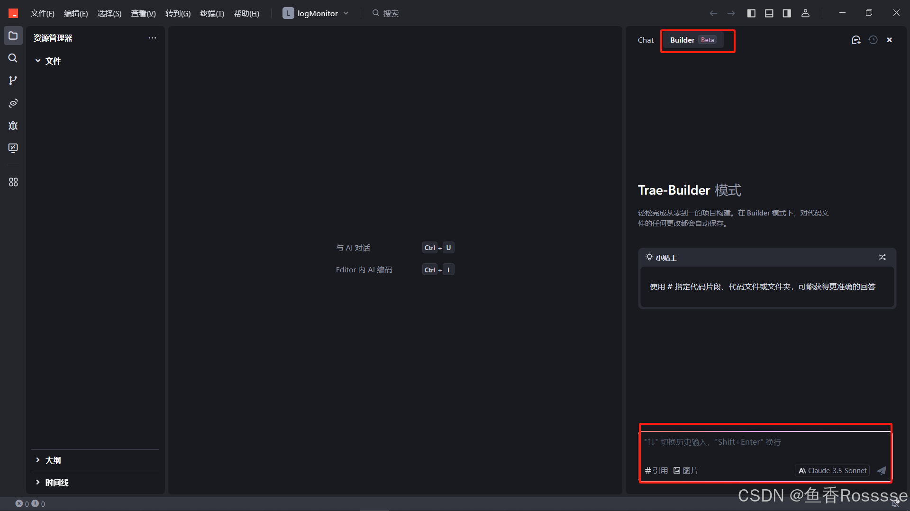Open the Run and Debug bug icon
This screenshot has height=511, width=910.
pyautogui.click(x=13, y=126)
